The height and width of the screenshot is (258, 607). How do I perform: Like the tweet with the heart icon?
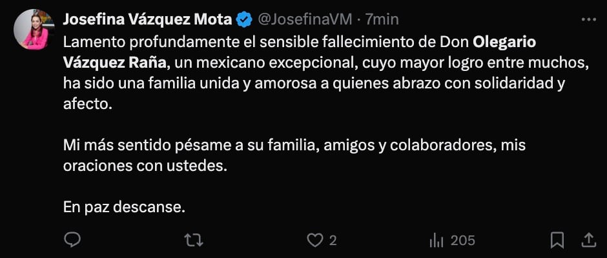[x=314, y=241]
